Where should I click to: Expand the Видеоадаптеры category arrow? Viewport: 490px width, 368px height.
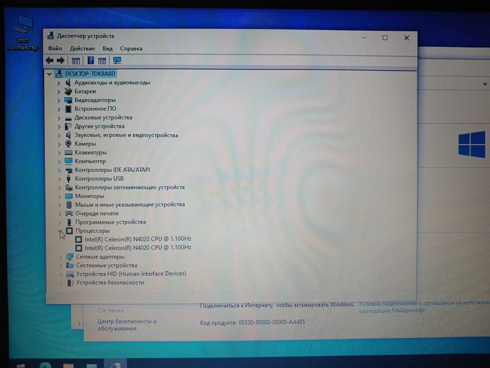59,100
